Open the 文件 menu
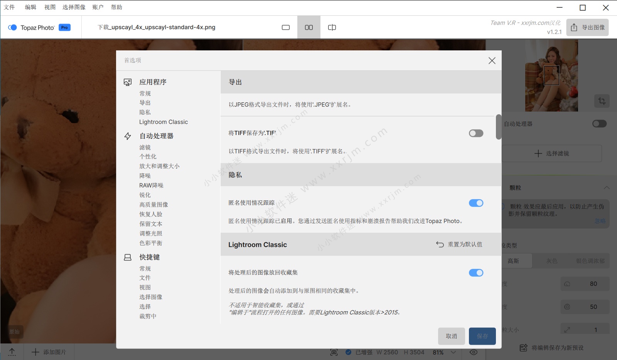 [x=9, y=7]
